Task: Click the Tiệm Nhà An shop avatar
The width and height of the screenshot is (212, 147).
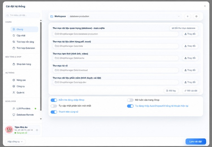Action: click(9, 130)
